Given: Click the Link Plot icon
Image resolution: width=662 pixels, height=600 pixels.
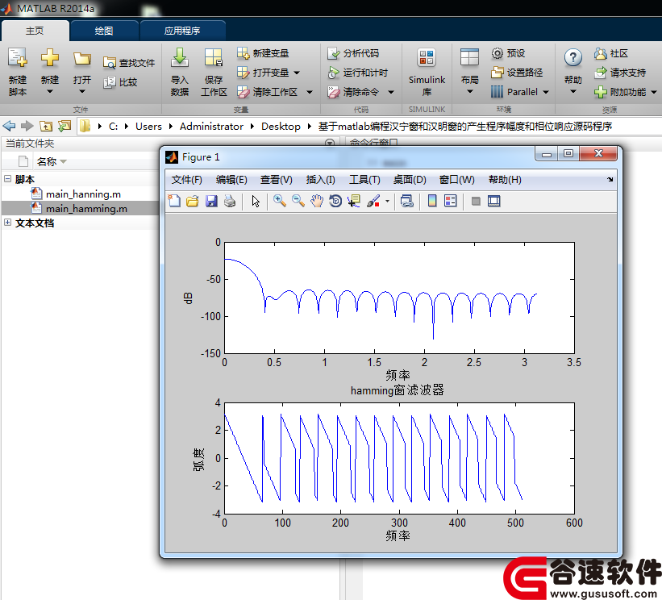Looking at the screenshot, I should (x=407, y=201).
